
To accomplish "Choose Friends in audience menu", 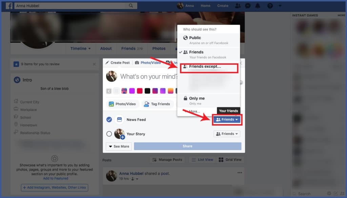I will click(x=208, y=54).
